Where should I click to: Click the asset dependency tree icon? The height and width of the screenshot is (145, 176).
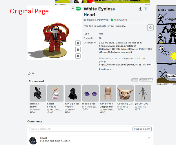tap(145, 9)
